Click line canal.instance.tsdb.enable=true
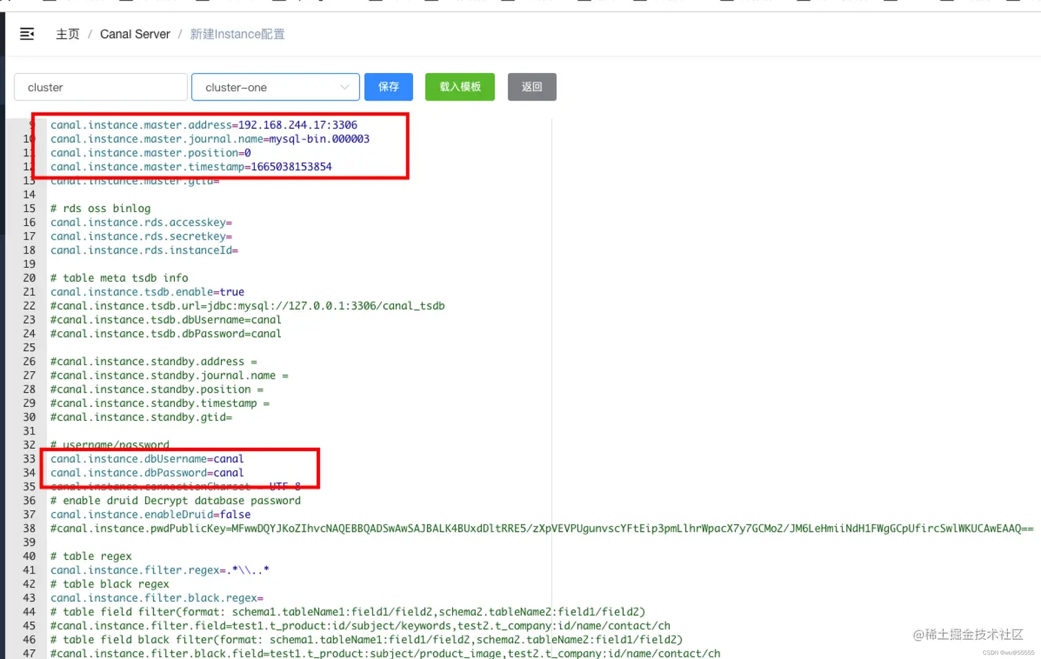 [x=147, y=292]
